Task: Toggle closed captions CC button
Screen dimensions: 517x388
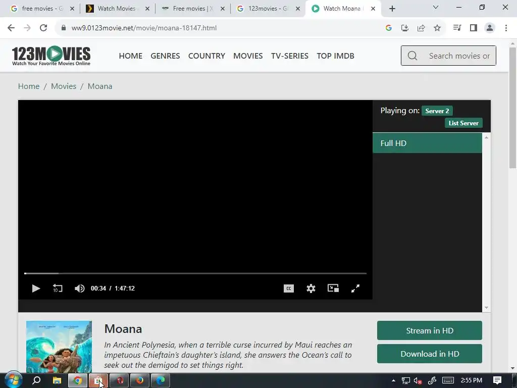Action: [288, 288]
